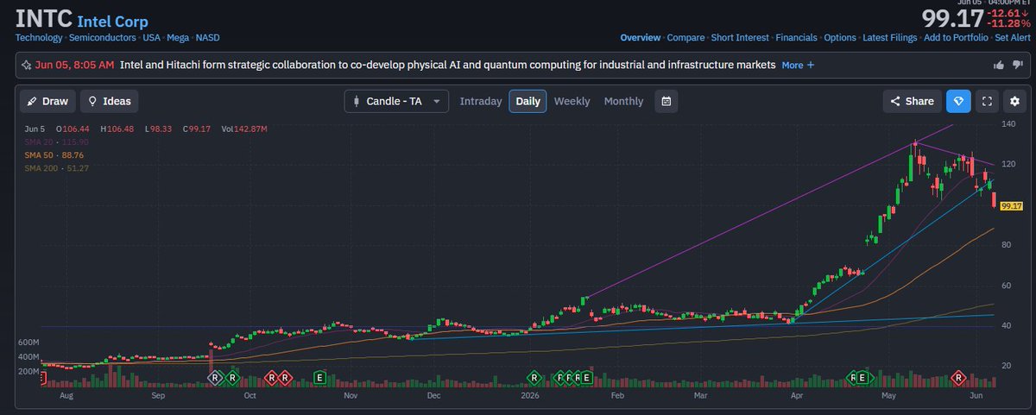Switch to Weekly timeframe
The image size is (1036, 415).
point(572,101)
